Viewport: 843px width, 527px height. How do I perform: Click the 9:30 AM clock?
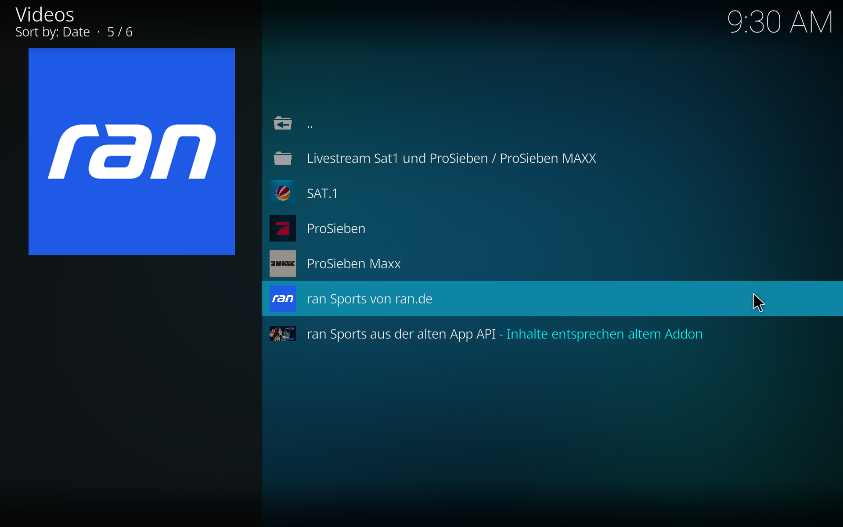click(780, 22)
